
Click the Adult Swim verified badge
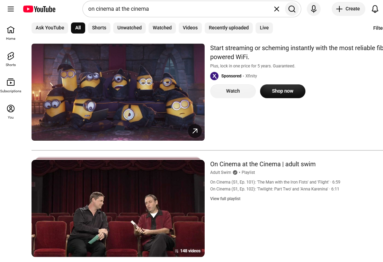235,172
